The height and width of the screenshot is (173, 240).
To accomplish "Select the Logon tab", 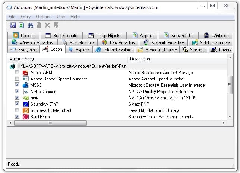I will coord(52,49).
